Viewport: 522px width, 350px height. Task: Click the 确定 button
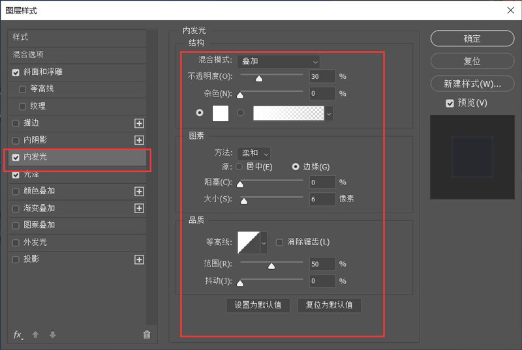coord(472,38)
